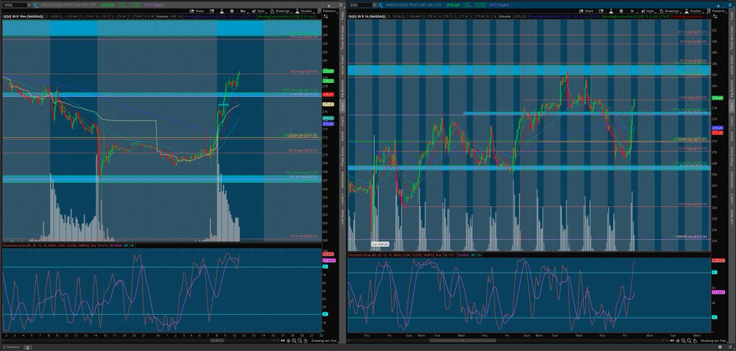
Task: Click EXTO Eligible label in left panel
Action: [154, 5]
